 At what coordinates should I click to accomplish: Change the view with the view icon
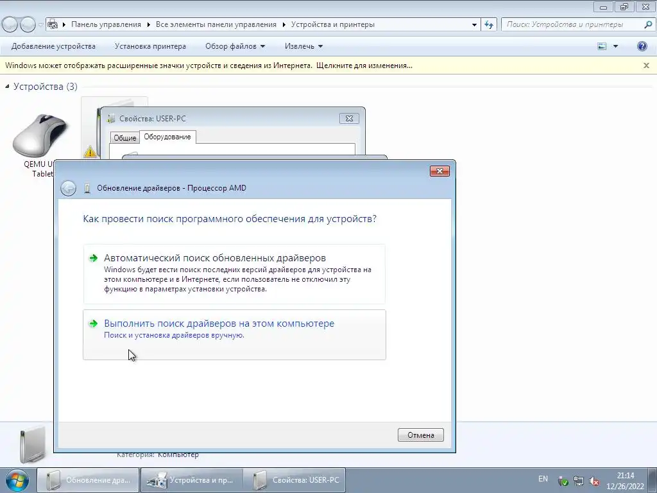602,46
